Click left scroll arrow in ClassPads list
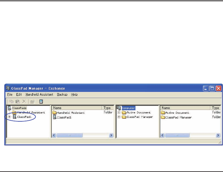This screenshot has width=223, height=172. [x=54, y=135]
